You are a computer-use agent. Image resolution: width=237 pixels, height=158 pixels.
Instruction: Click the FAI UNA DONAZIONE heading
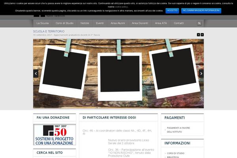tap(53, 117)
